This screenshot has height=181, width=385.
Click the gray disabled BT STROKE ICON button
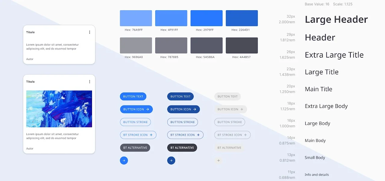[x=233, y=135]
